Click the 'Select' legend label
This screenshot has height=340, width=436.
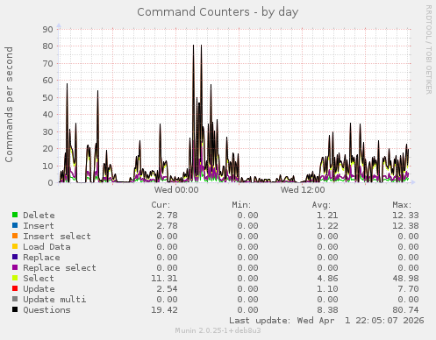tap(39, 279)
